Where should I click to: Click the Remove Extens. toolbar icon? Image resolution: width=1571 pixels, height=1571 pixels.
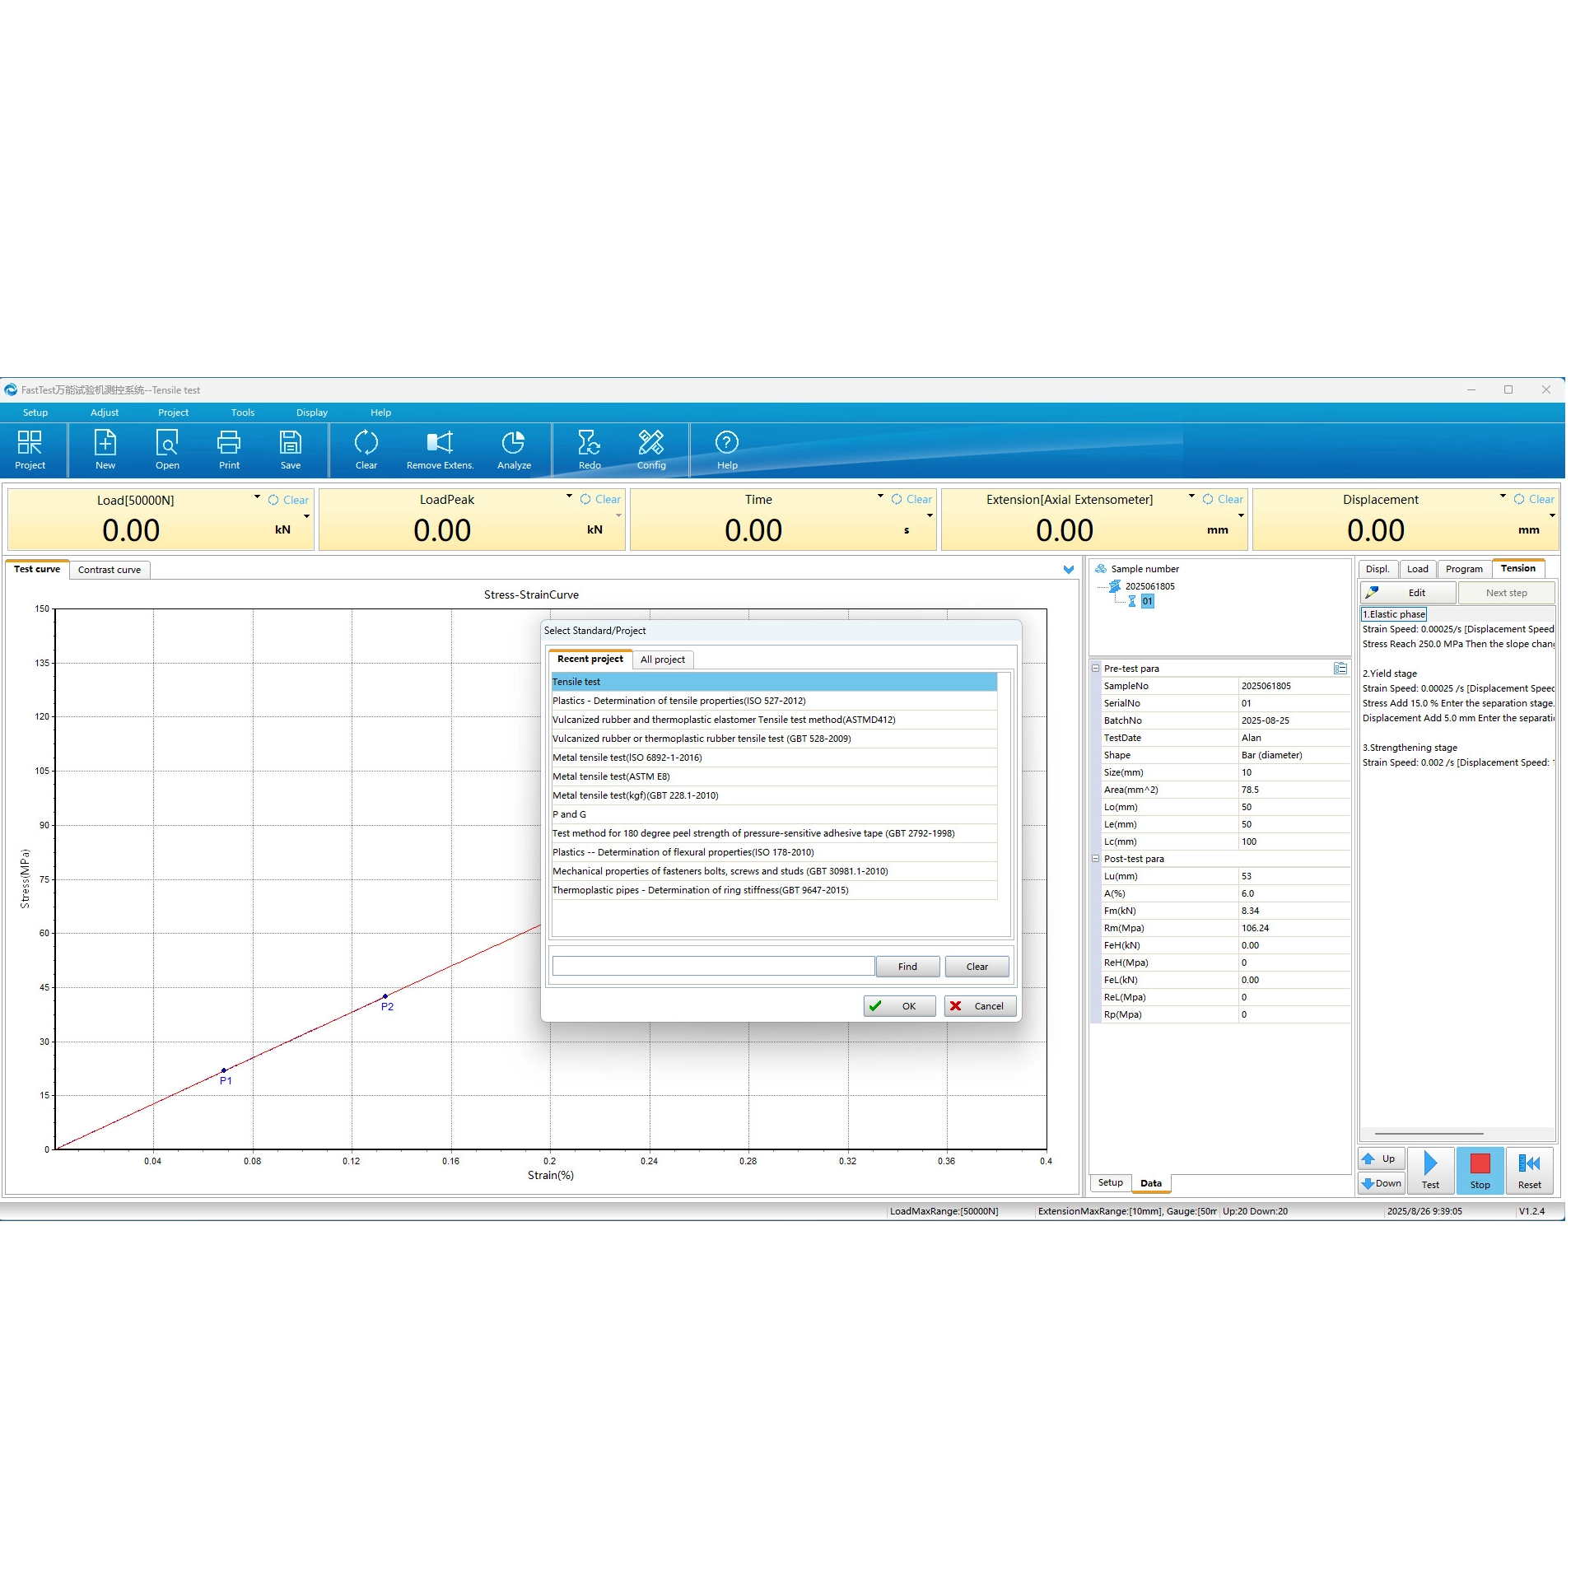(440, 450)
